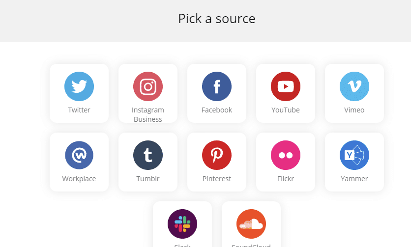Select the Twitter bird icon

pyautogui.click(x=79, y=86)
